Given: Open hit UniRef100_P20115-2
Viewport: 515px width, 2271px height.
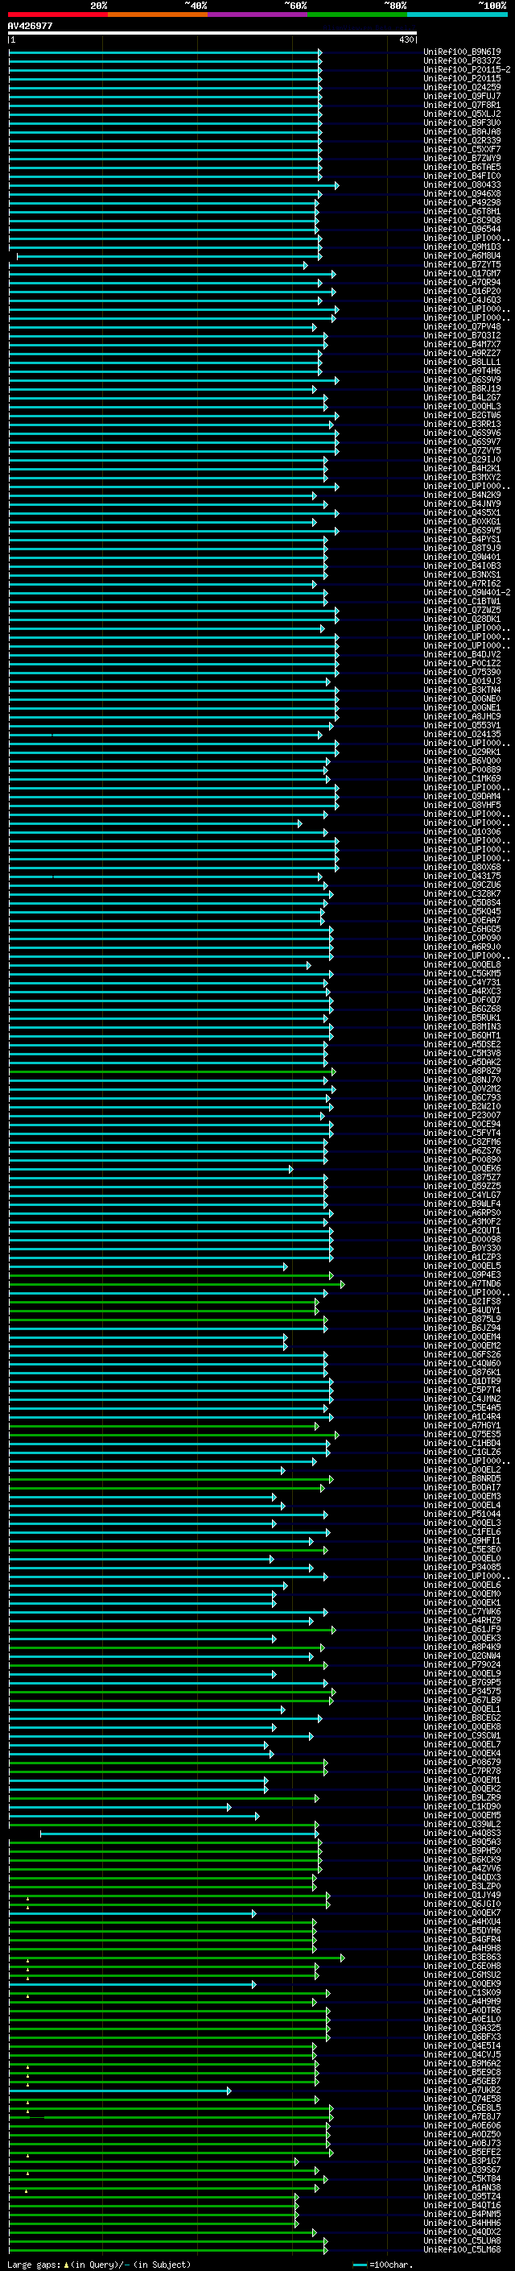Looking at the screenshot, I should [x=467, y=69].
